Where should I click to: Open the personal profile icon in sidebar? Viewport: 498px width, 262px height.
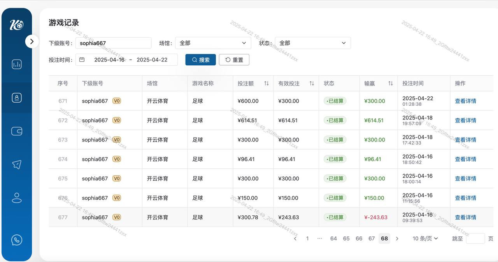pyautogui.click(x=16, y=197)
